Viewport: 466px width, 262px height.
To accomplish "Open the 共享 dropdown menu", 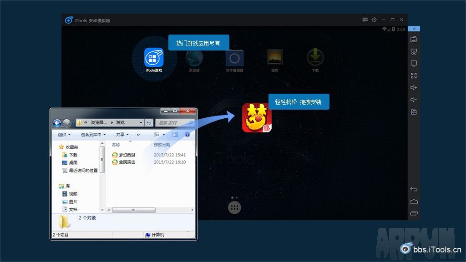I will click(x=122, y=135).
